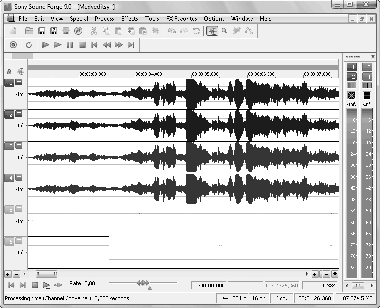Open the Process menu
The width and height of the screenshot is (380, 308).
click(x=104, y=19)
